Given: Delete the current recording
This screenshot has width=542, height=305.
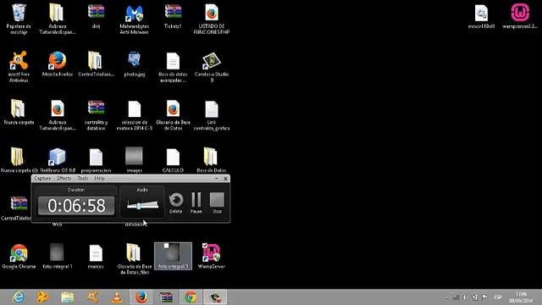Looking at the screenshot, I should (175, 203).
